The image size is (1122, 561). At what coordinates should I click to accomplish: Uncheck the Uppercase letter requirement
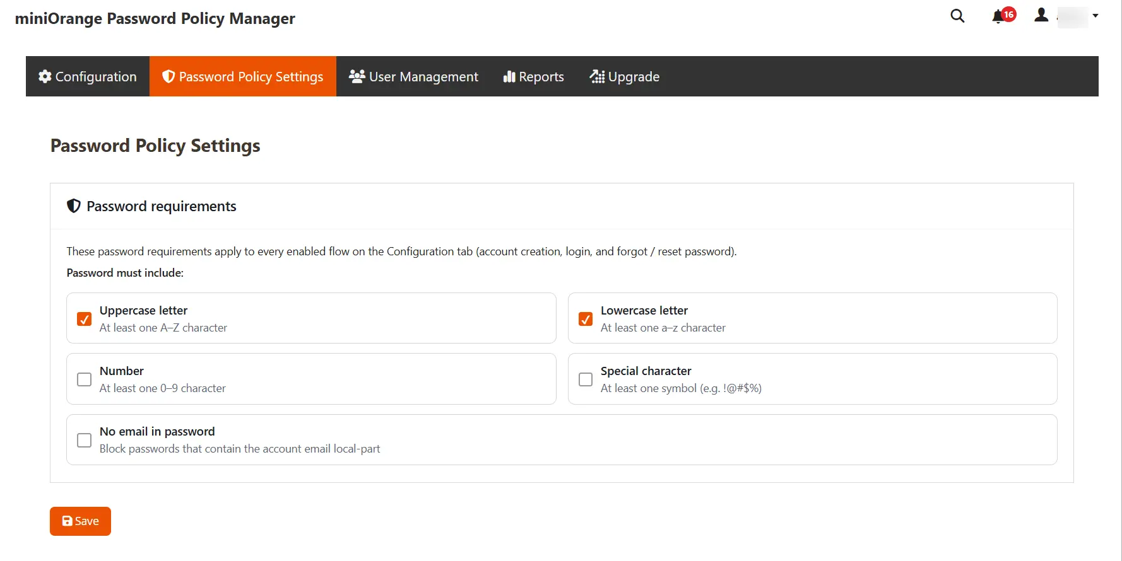point(84,319)
